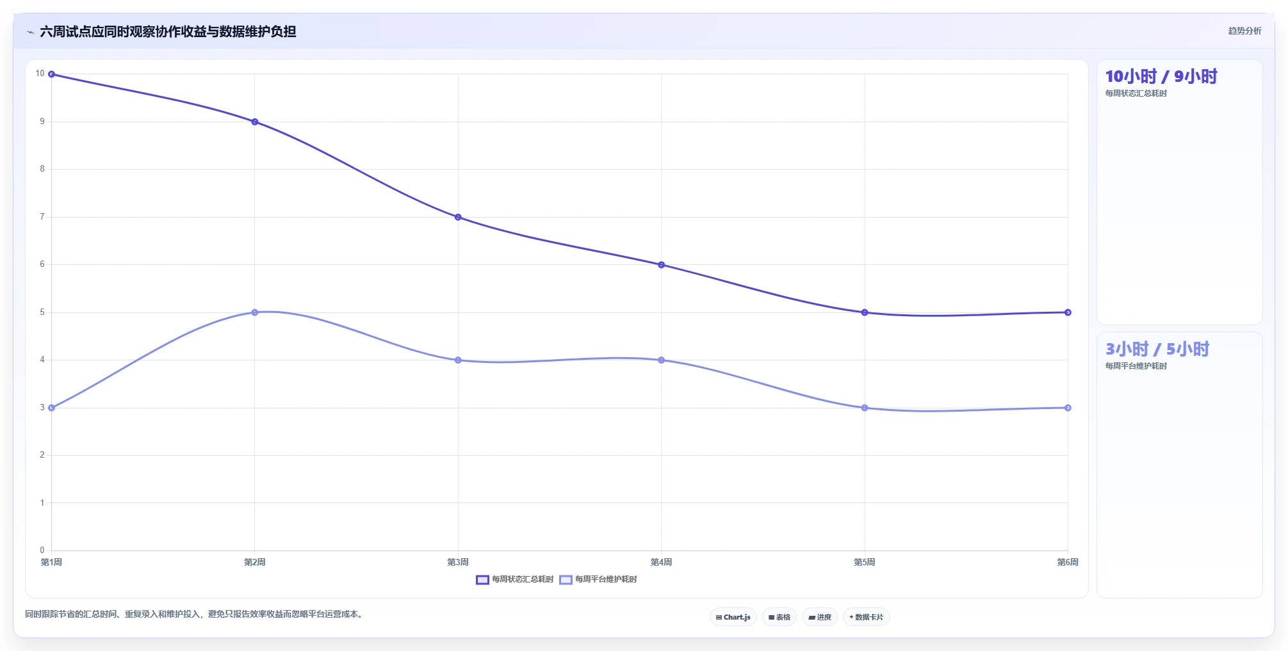Viewport: 1288px width, 651px height.
Task: Select the 表格 chip
Action: [x=779, y=617]
